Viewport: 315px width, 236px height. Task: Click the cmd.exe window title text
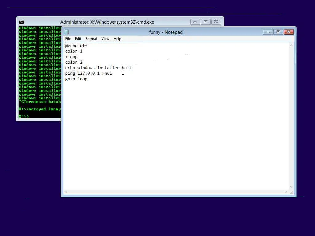coord(107,22)
